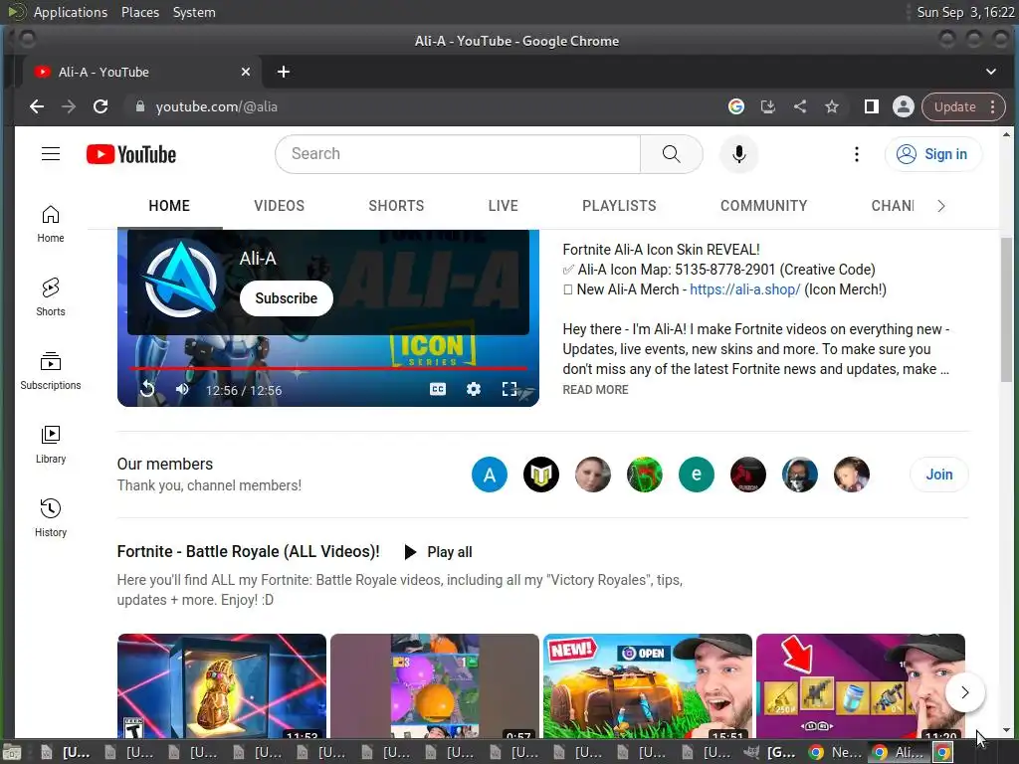
Task: Click the page vertical scrollbar
Action: [1006, 309]
